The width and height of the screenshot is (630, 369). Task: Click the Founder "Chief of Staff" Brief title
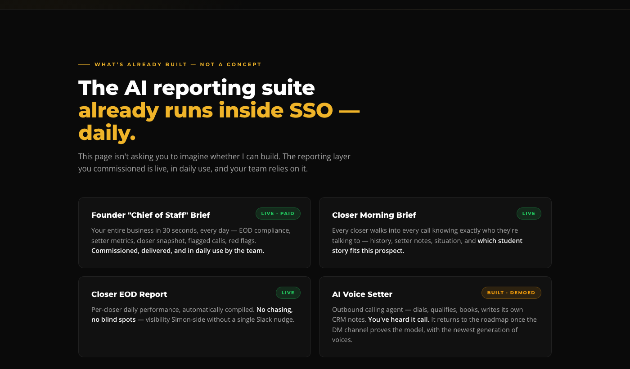(x=151, y=215)
